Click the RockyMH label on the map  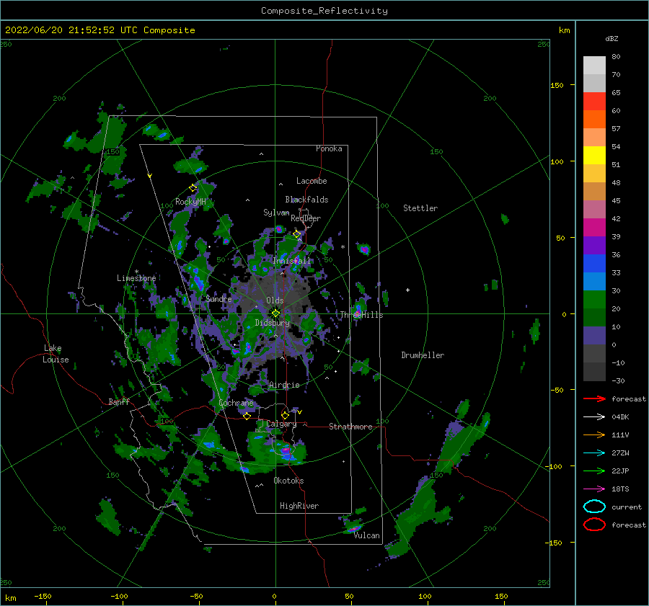click(190, 202)
